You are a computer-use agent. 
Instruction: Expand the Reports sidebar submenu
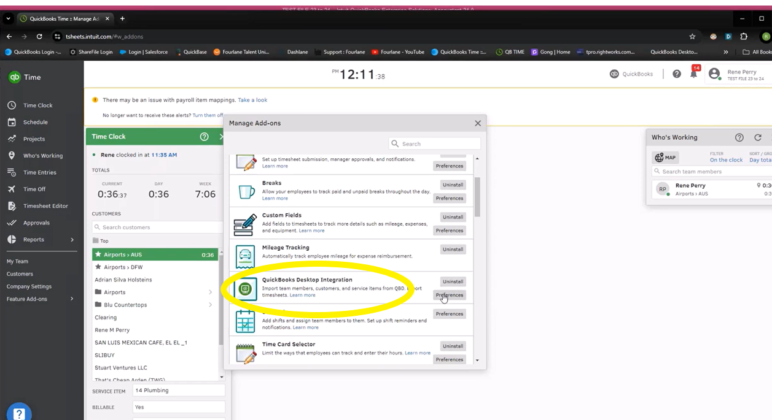pyautogui.click(x=72, y=240)
